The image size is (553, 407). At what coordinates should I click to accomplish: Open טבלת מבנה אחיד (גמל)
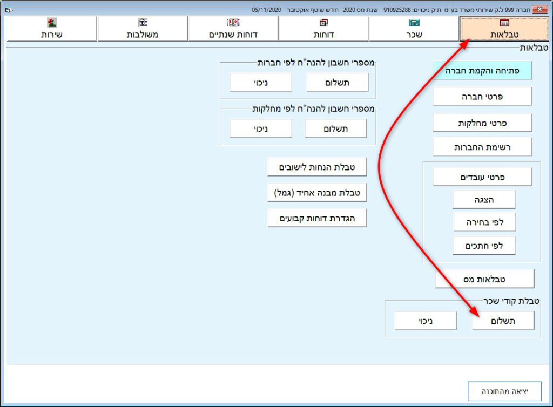(x=317, y=192)
